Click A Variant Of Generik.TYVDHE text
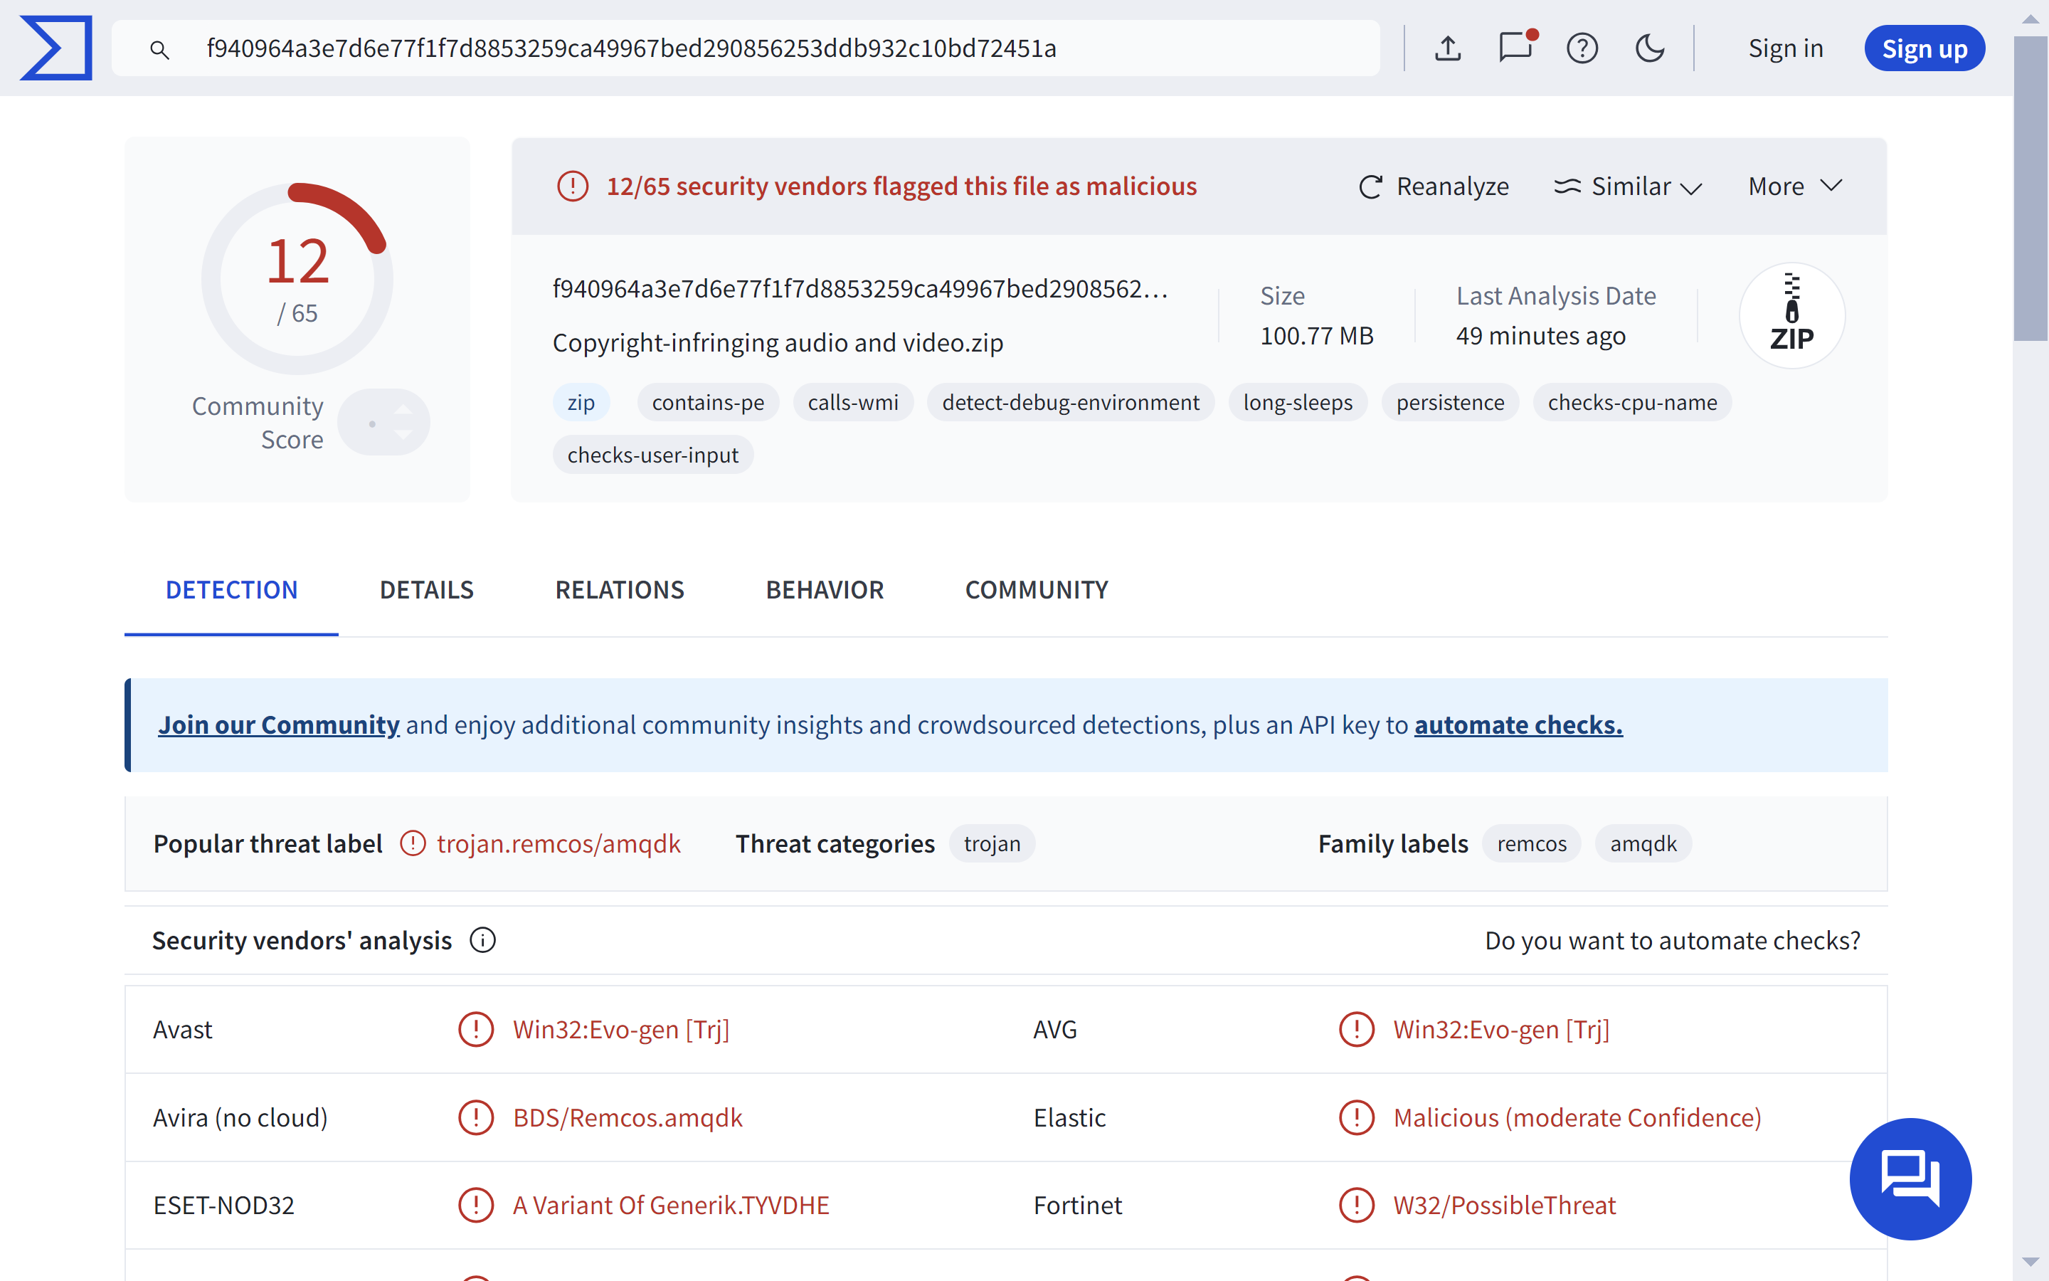The width and height of the screenshot is (2049, 1281). pyautogui.click(x=671, y=1204)
